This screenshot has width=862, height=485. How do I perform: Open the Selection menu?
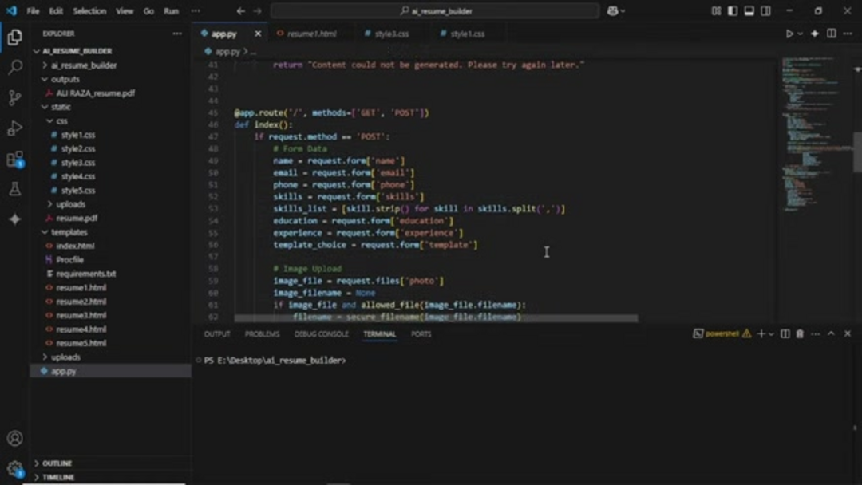[x=89, y=11]
